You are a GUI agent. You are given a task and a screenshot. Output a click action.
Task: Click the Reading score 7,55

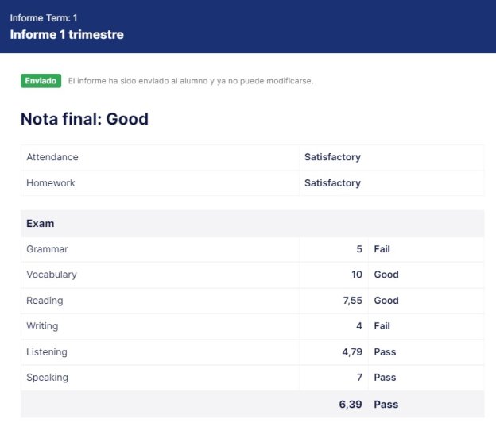pyautogui.click(x=353, y=301)
